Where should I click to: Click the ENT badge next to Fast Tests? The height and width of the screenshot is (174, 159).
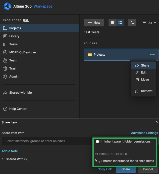(26, 20)
